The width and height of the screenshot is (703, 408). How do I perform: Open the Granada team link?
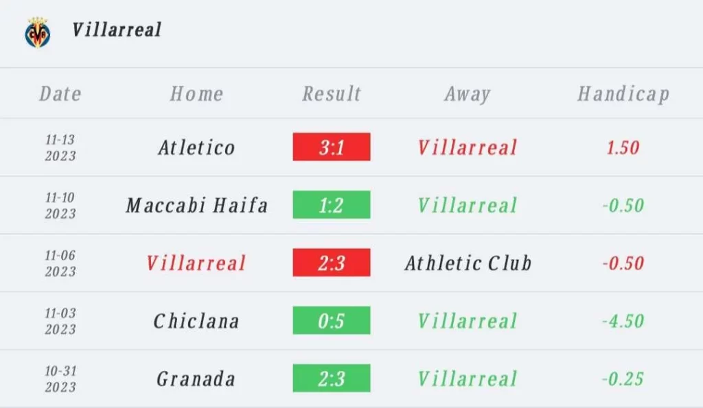[196, 379]
